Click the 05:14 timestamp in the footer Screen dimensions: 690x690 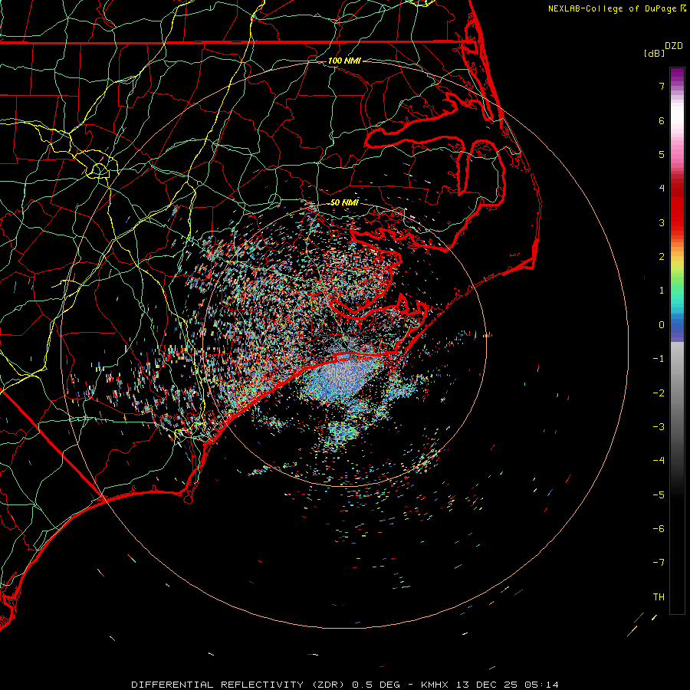(541, 685)
